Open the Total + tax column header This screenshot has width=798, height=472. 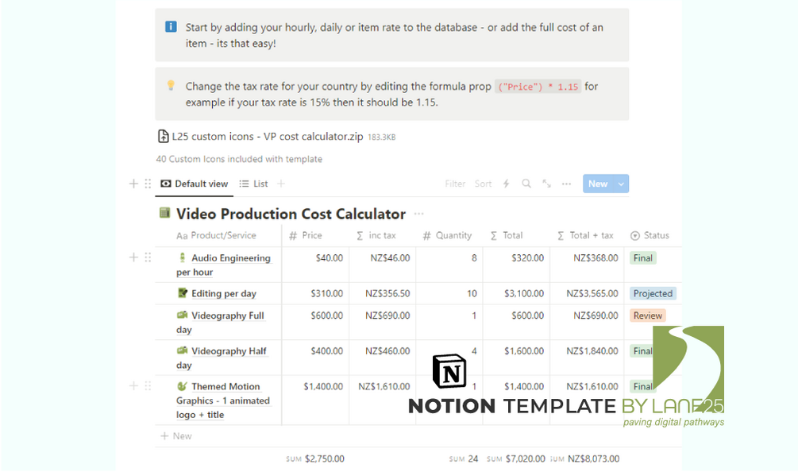pos(585,235)
